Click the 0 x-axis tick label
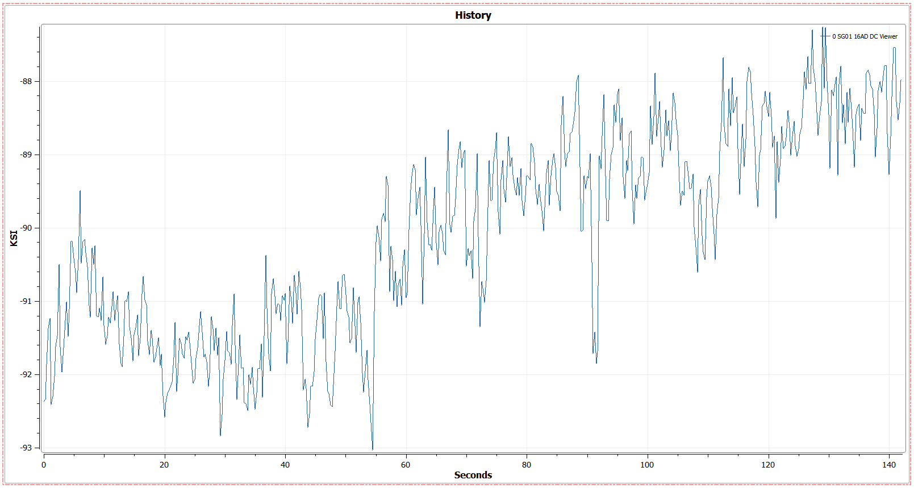 tap(44, 465)
